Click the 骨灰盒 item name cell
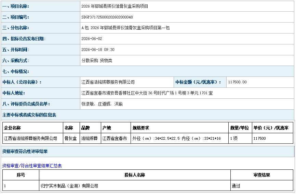 click(x=71, y=139)
